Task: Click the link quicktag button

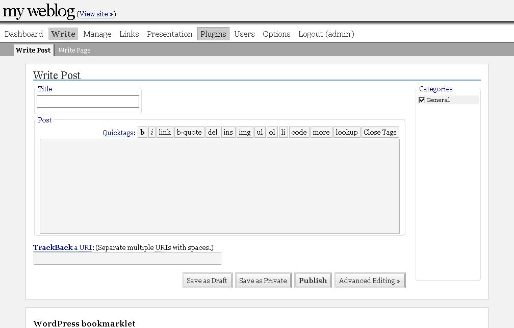Action: [x=165, y=132]
